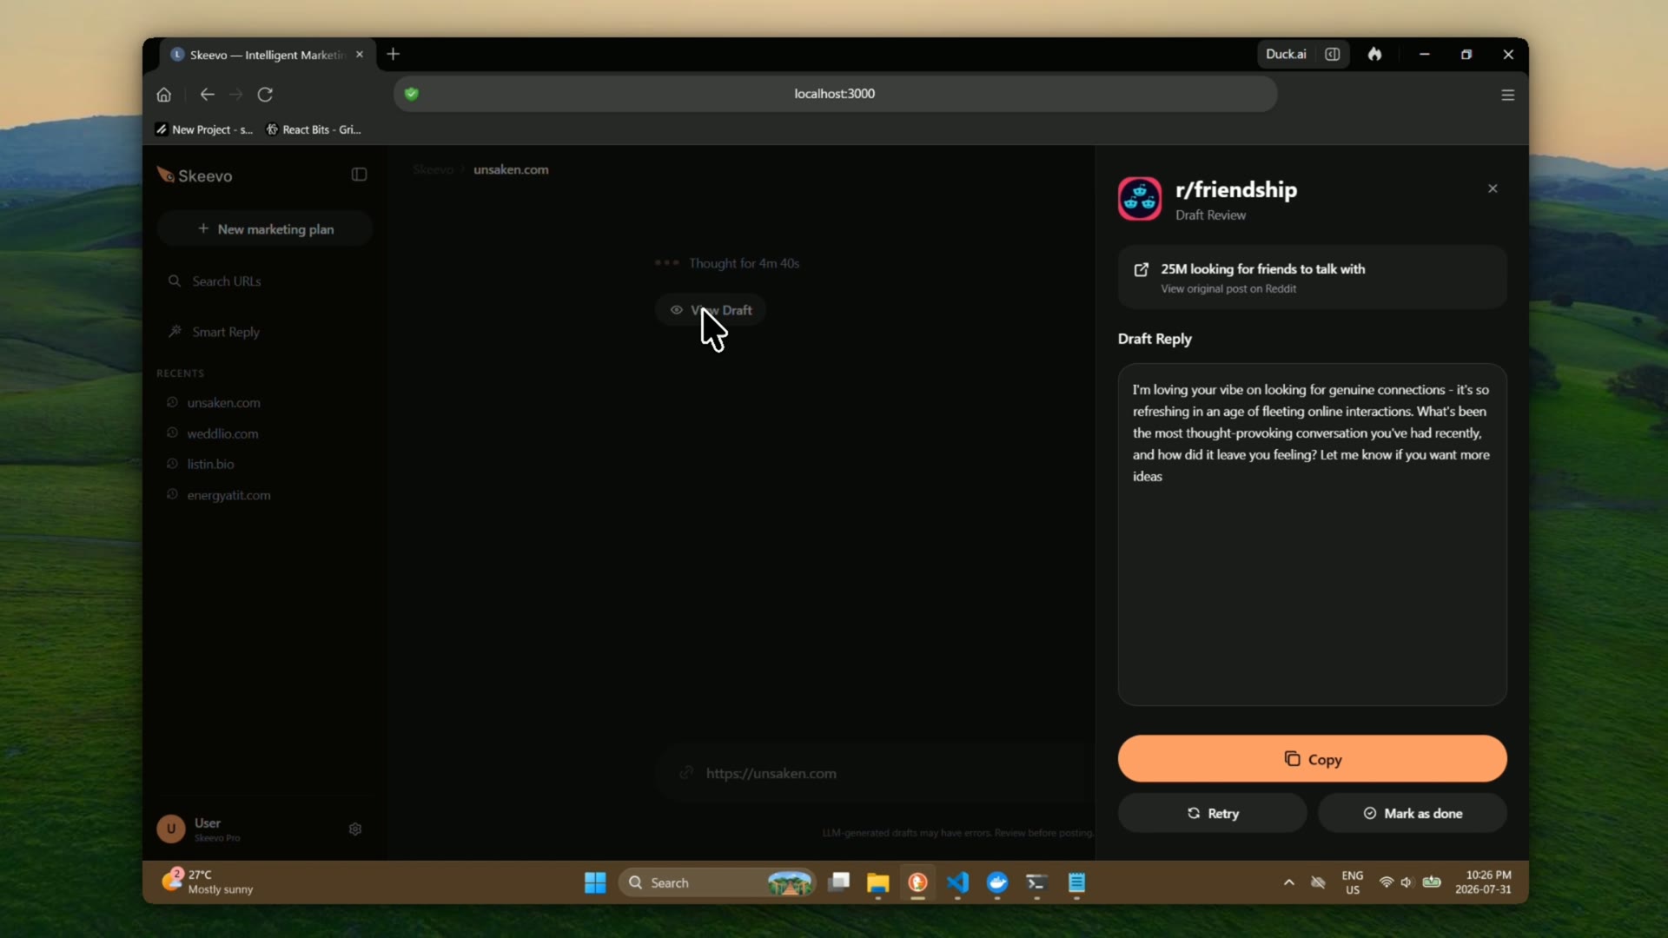Click the localhost:3000 address bar
The image size is (1668, 938).
(835, 94)
